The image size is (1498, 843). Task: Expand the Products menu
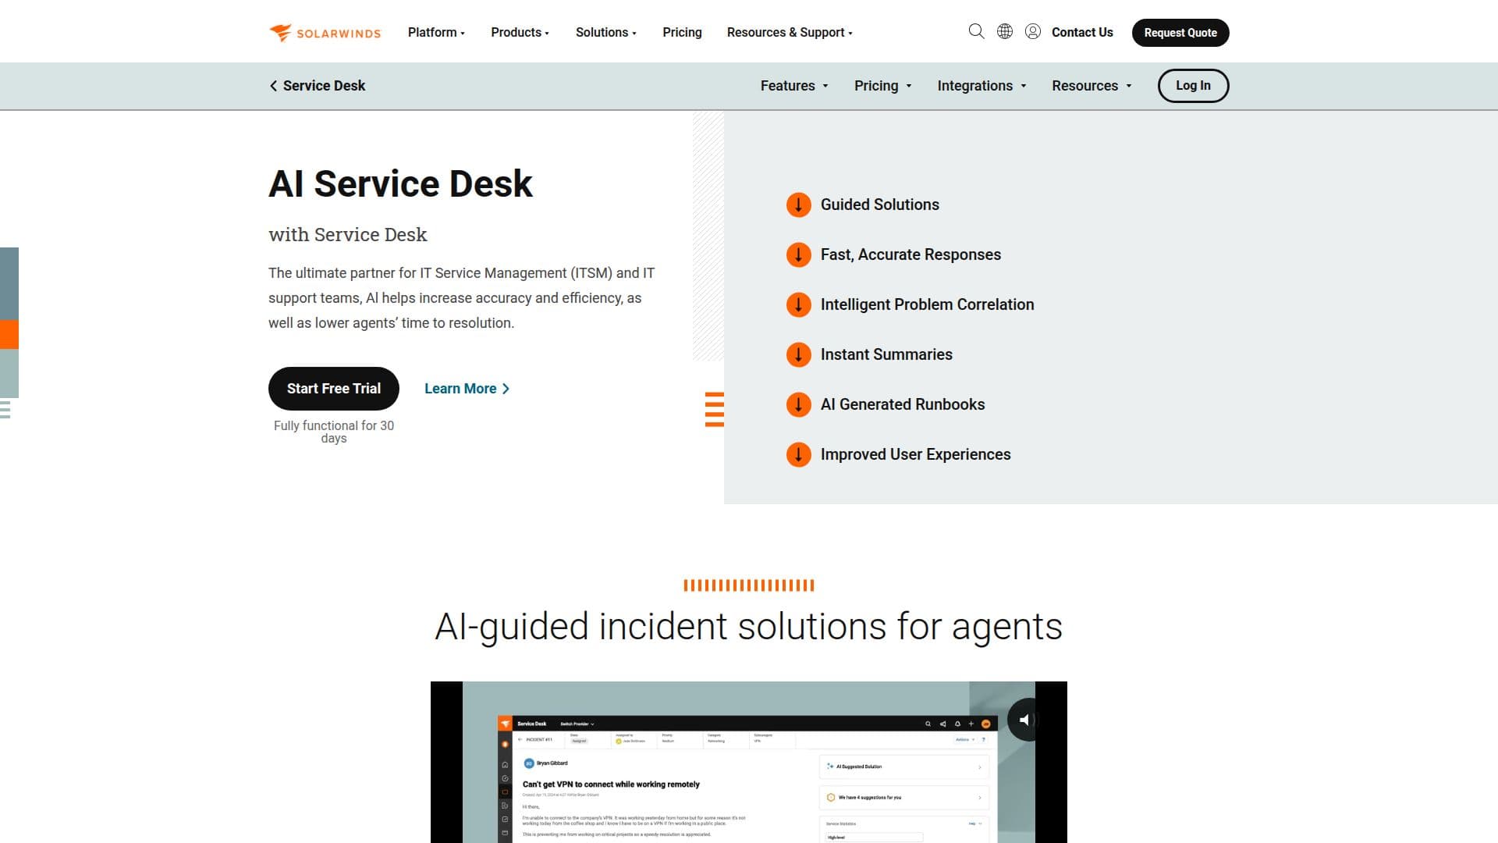[520, 32]
